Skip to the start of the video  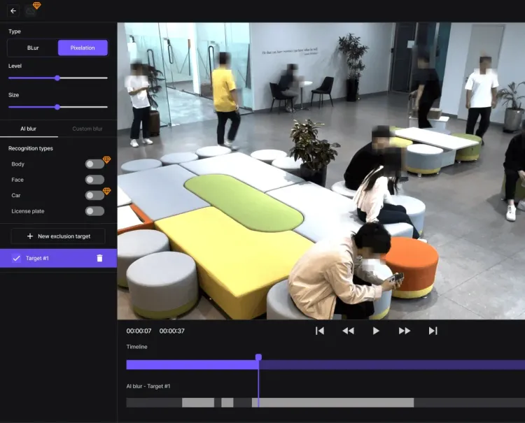[320, 331]
